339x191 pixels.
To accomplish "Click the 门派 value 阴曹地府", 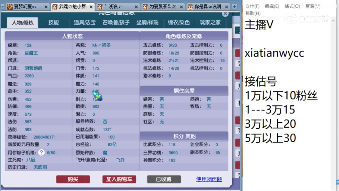I will pyautogui.click(x=33, y=68).
